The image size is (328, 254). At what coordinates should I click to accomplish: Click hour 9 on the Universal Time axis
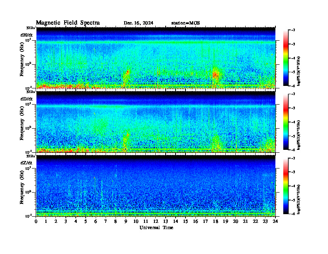pos(126,221)
